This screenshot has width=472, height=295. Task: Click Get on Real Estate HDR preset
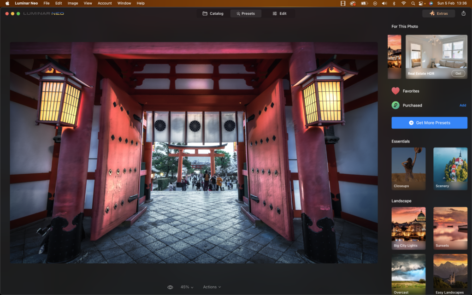[458, 73]
